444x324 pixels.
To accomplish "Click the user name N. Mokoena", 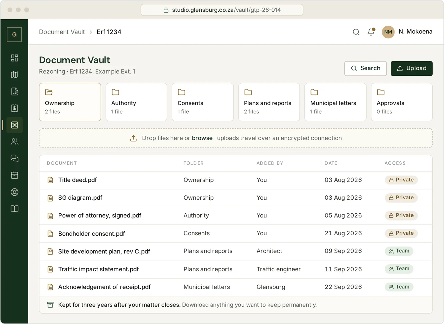I will click(415, 32).
